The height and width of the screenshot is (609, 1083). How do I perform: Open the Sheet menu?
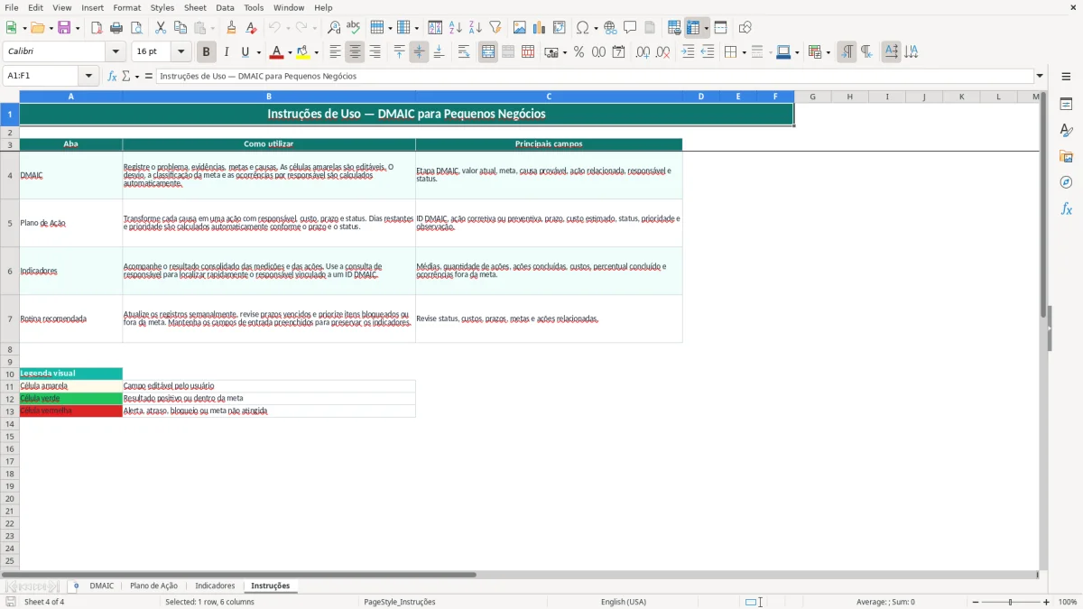pos(195,7)
